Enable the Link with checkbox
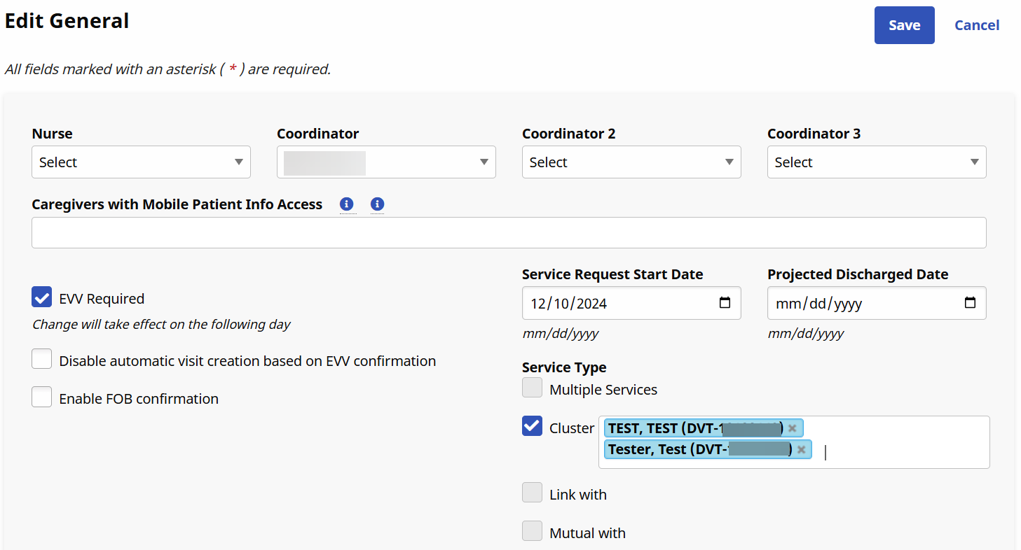 click(x=533, y=493)
